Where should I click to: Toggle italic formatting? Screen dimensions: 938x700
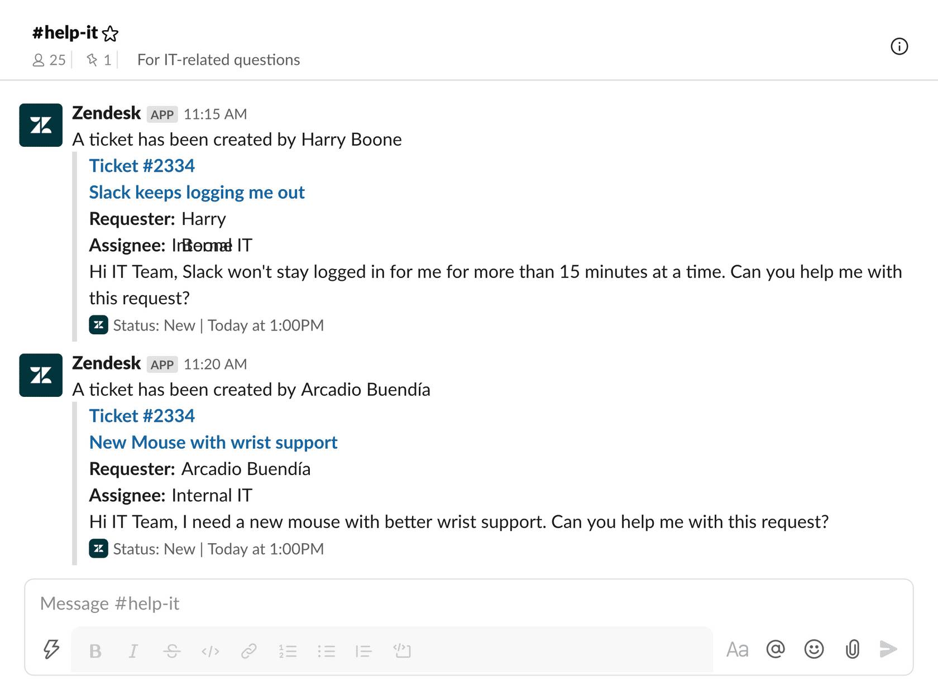133,651
